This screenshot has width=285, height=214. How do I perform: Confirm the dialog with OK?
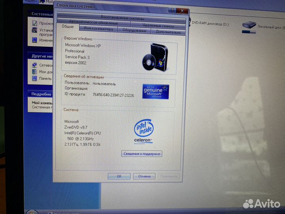(119, 176)
